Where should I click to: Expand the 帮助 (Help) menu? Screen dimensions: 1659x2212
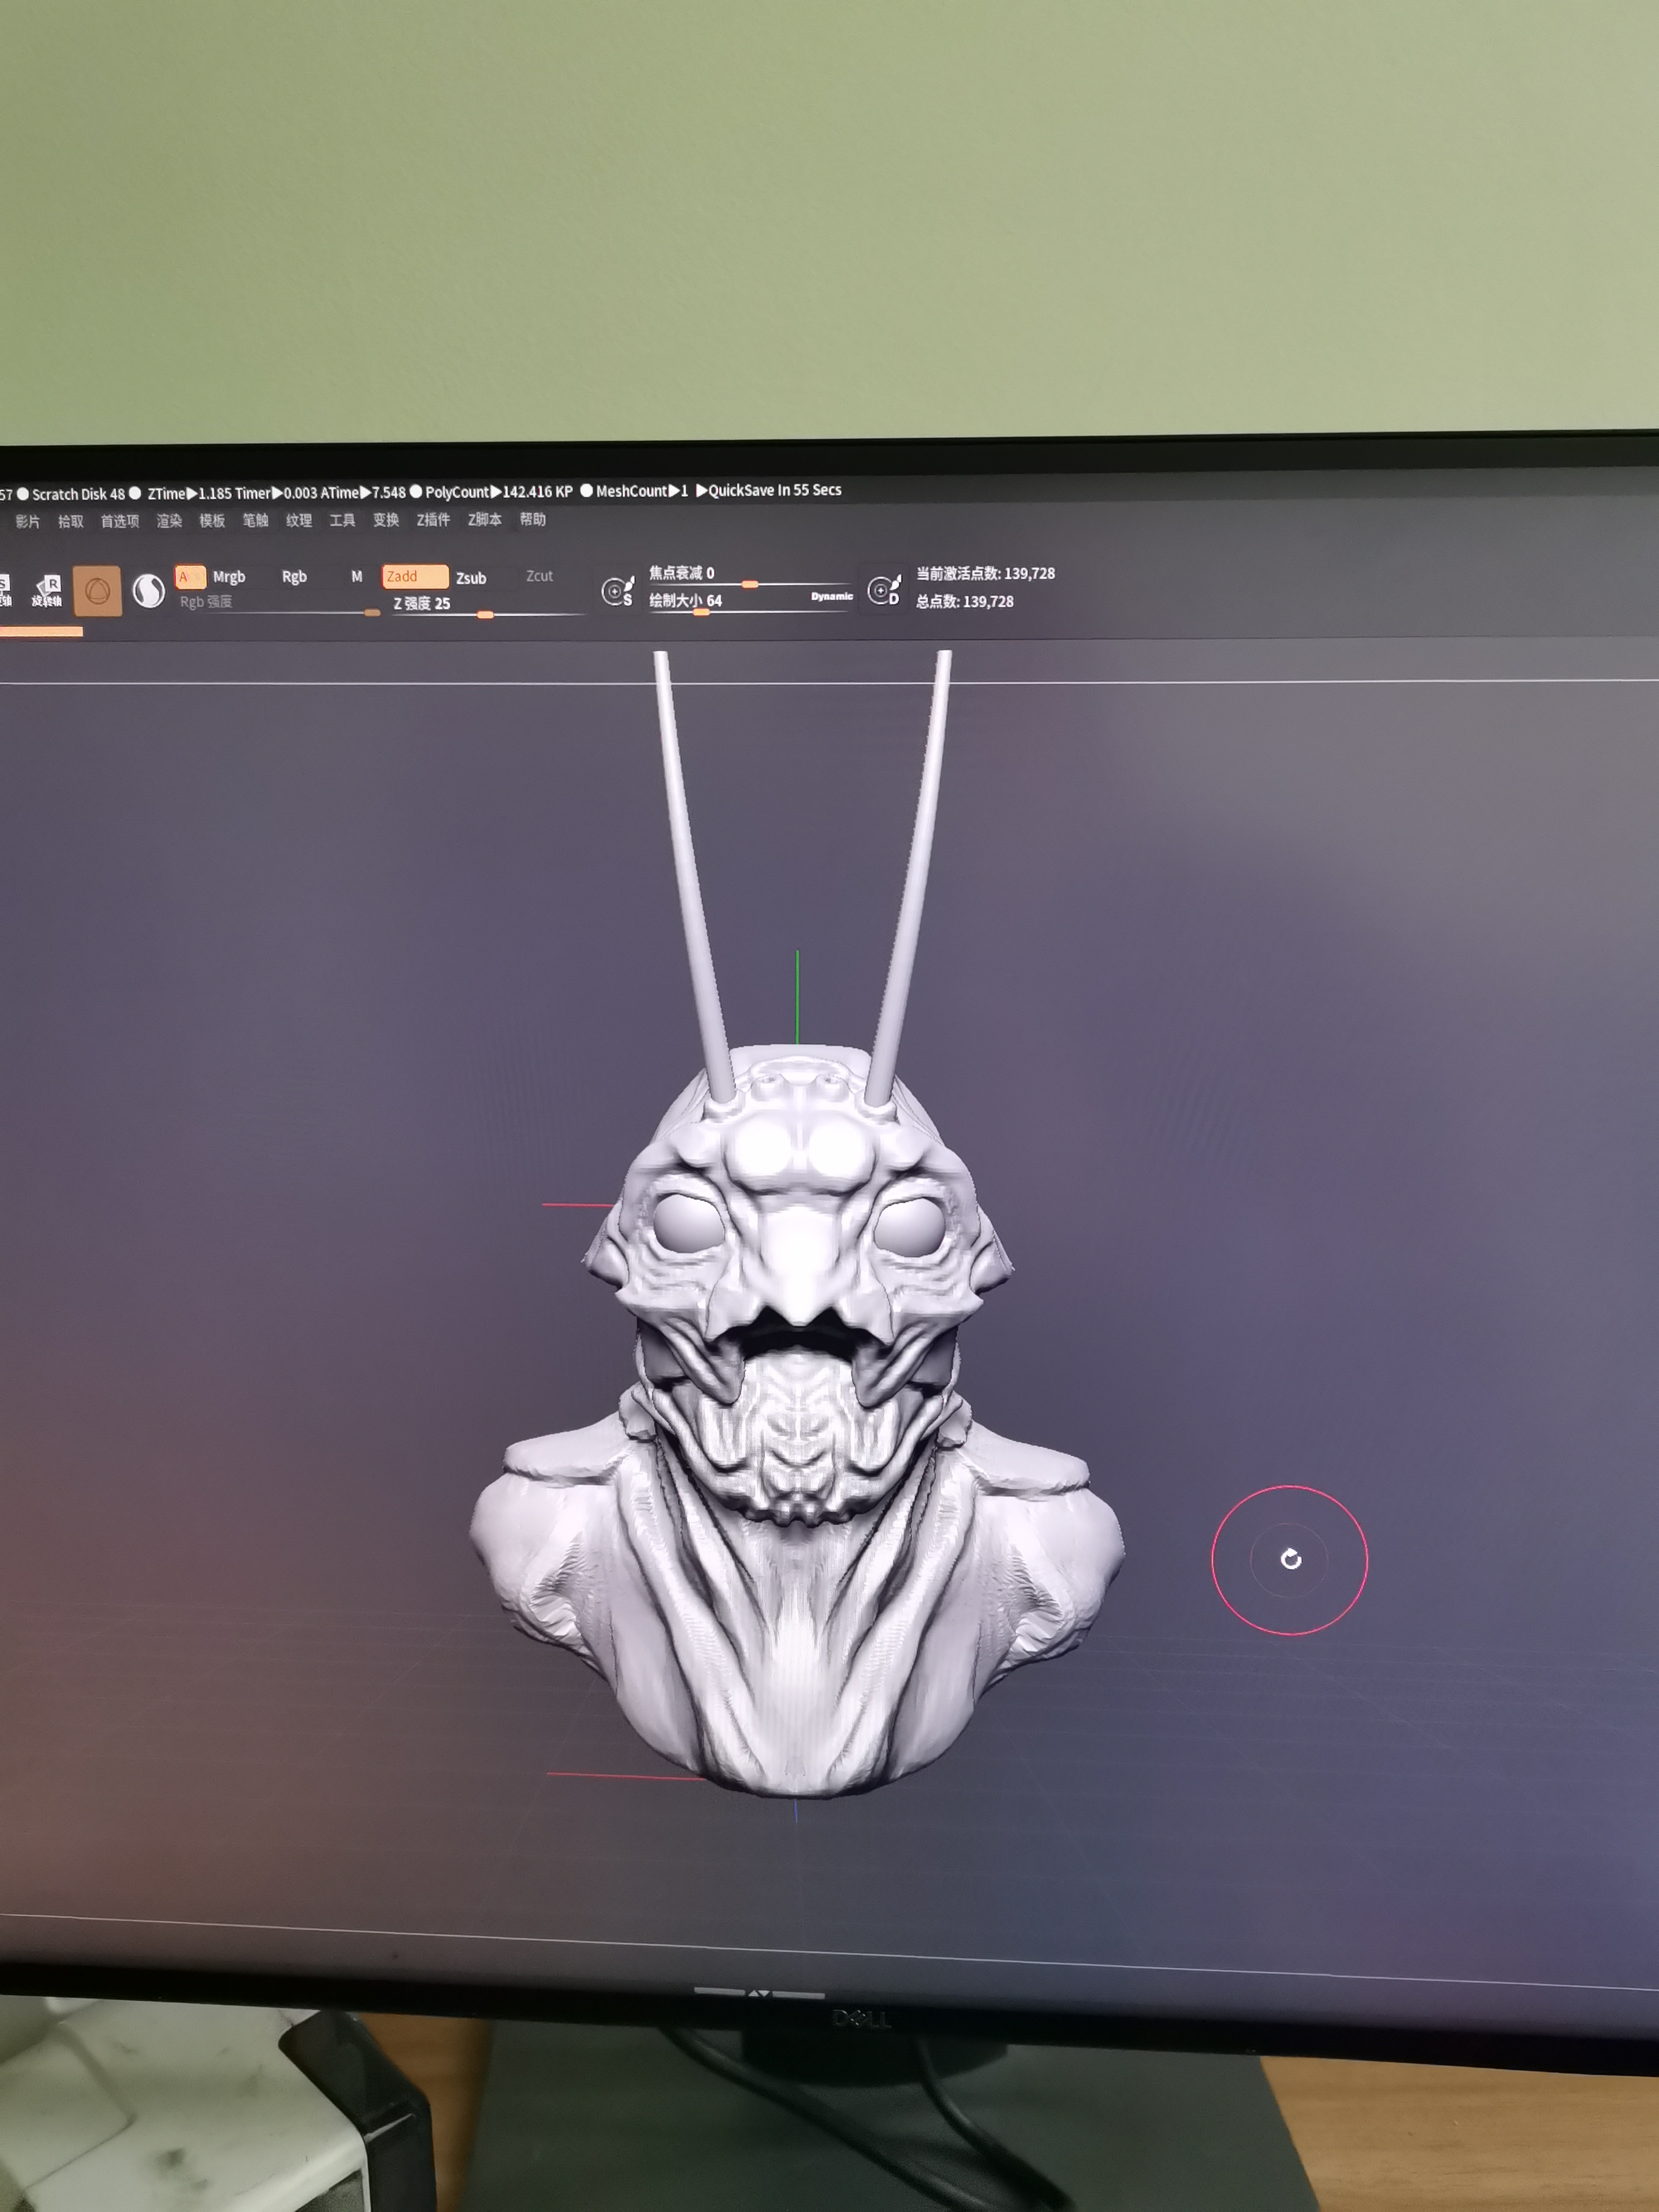[532, 519]
